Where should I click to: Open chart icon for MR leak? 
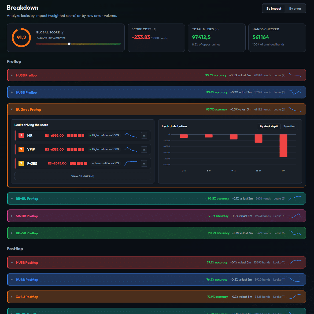point(144,135)
